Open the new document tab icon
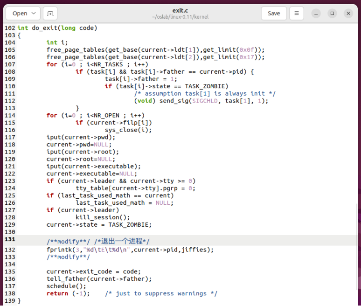The width and height of the screenshot is (361, 306). [x=50, y=14]
